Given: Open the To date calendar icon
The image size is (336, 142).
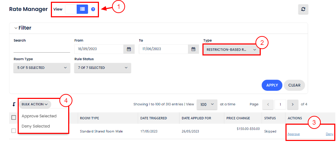Looking at the screenshot, I should (x=193, y=49).
